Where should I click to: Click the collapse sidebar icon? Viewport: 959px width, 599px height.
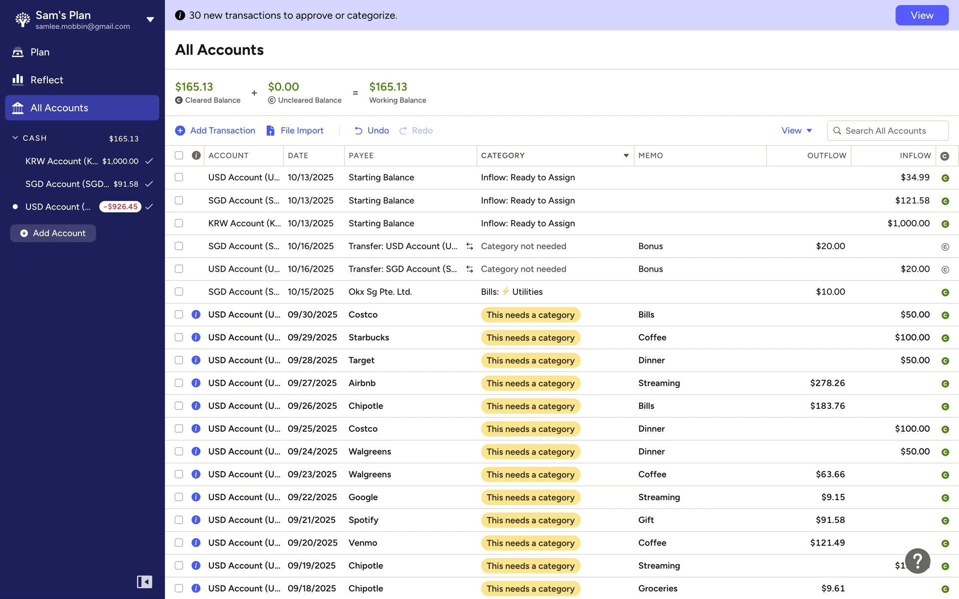(x=144, y=582)
